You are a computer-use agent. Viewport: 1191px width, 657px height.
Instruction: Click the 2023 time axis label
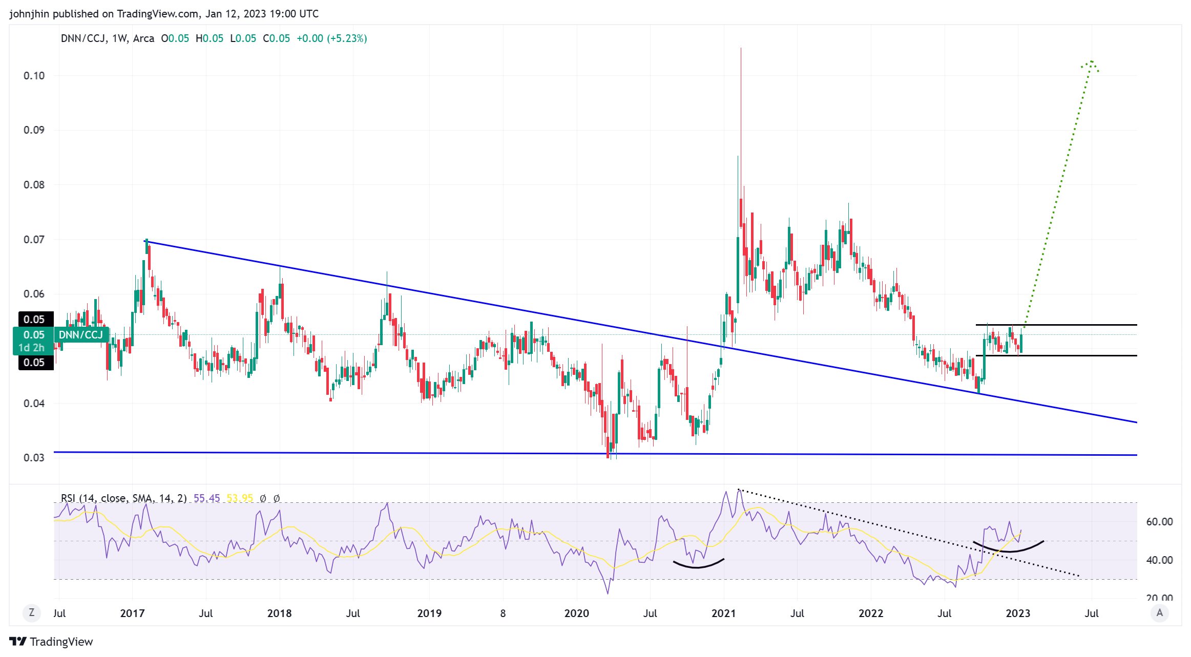click(1017, 613)
